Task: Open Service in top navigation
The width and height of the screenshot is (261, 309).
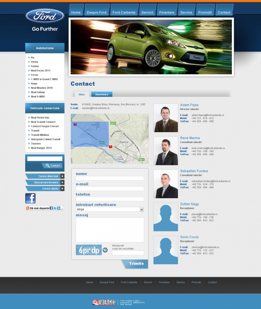Action: pos(186,12)
